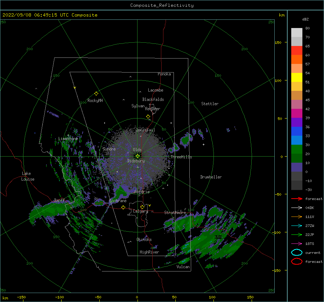Click yellow diamond marker near RockyMH
This screenshot has width=324, height=302.
pos(96,94)
